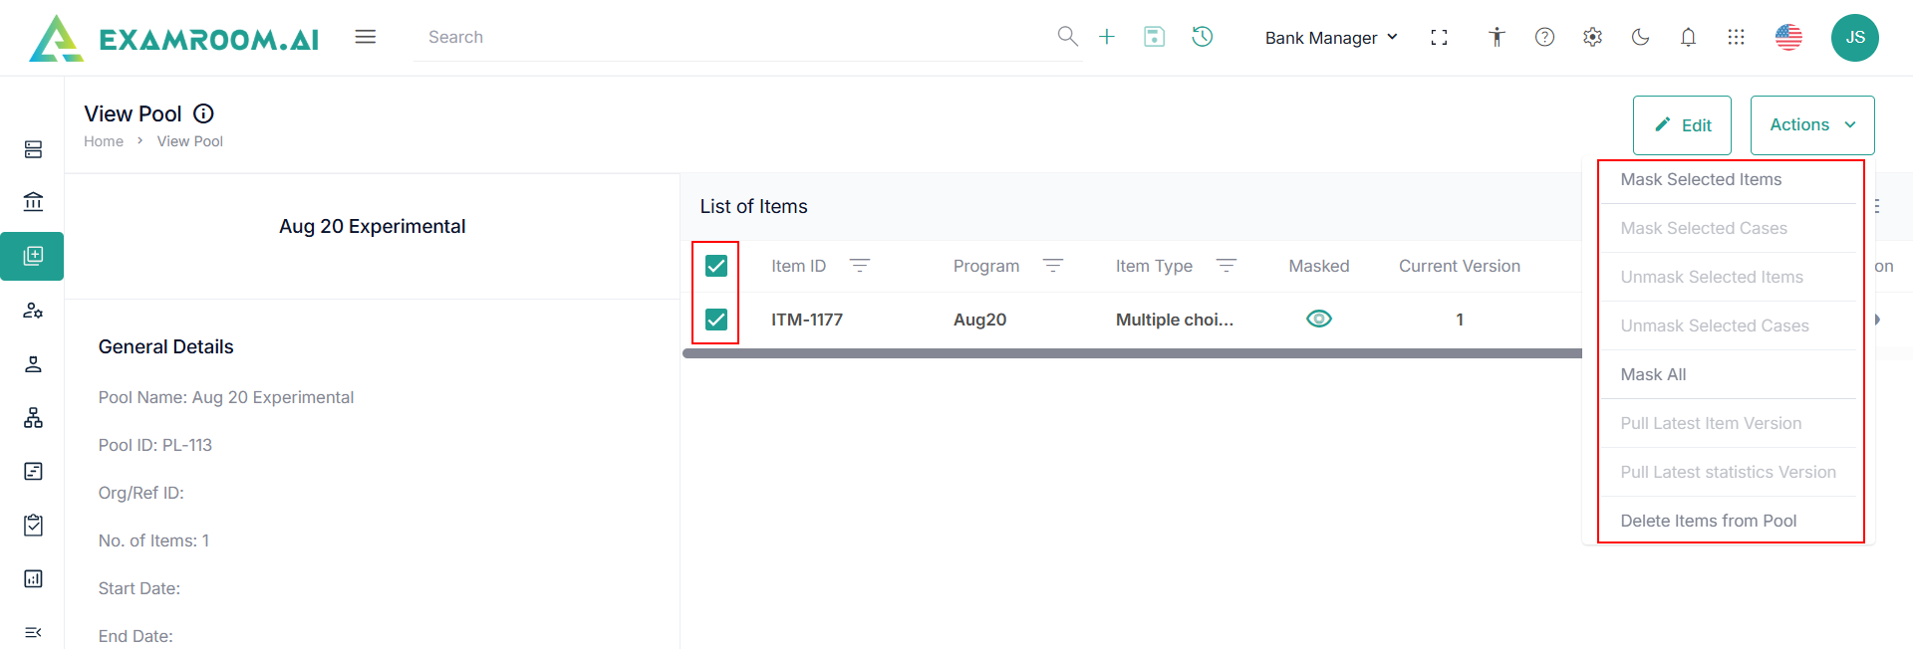
Task: Open the notifications bell
Action: pos(1688,37)
